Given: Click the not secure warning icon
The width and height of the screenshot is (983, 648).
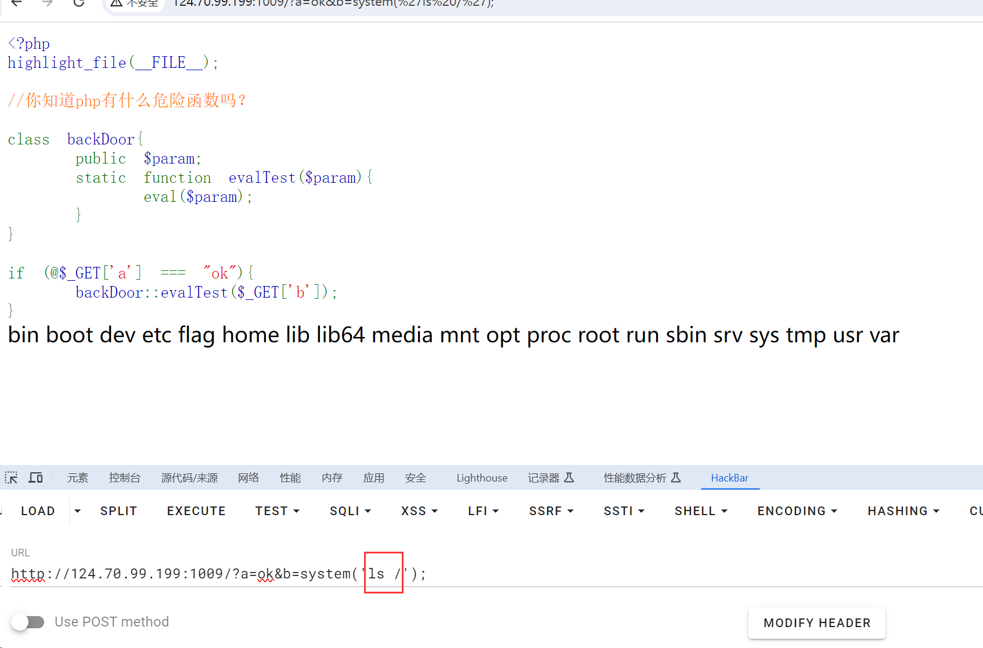Looking at the screenshot, I should (117, 3).
